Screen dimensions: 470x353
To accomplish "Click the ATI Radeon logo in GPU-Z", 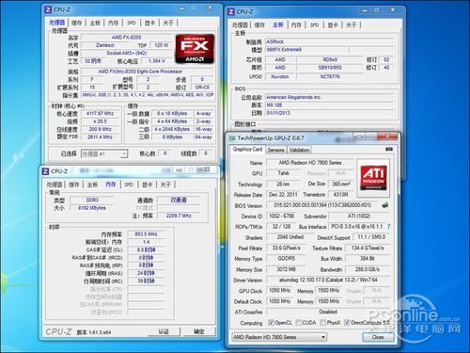I will pos(373,178).
